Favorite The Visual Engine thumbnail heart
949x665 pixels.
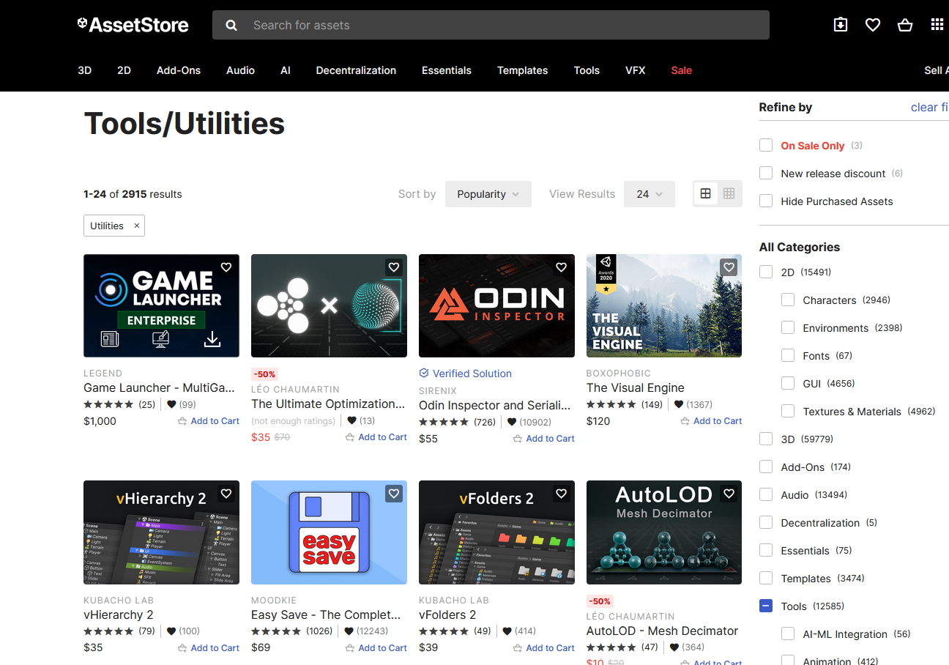[x=729, y=267]
